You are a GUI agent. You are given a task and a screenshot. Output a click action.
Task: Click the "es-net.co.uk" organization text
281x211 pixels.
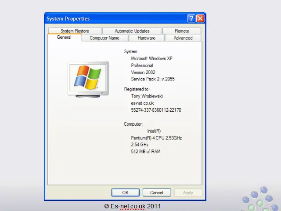(x=142, y=103)
